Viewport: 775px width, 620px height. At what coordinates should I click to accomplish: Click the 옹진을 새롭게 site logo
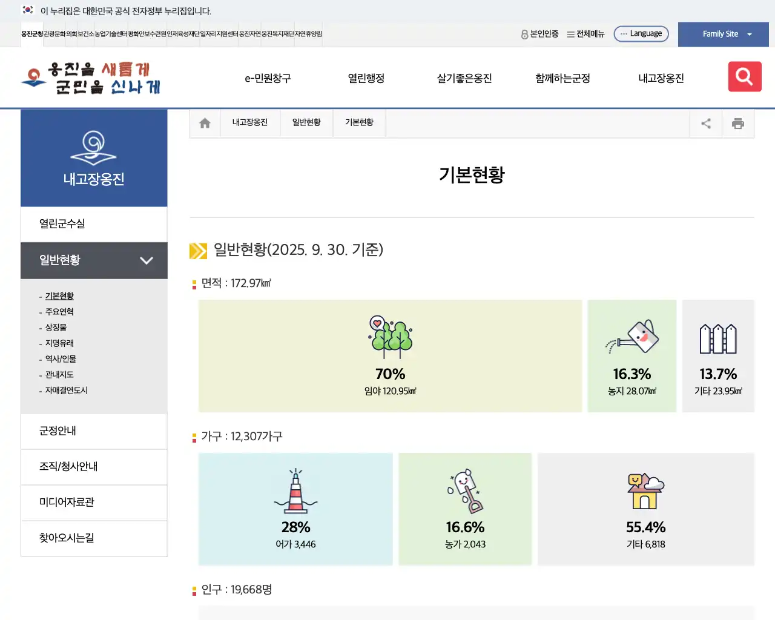click(x=90, y=77)
